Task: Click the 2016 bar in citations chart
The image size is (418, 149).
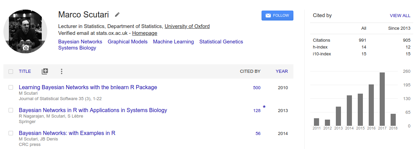Action: click(371, 105)
